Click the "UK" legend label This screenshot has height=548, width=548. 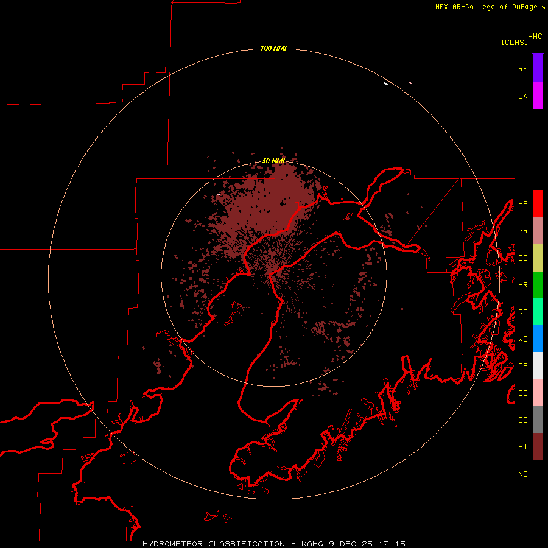pos(523,96)
